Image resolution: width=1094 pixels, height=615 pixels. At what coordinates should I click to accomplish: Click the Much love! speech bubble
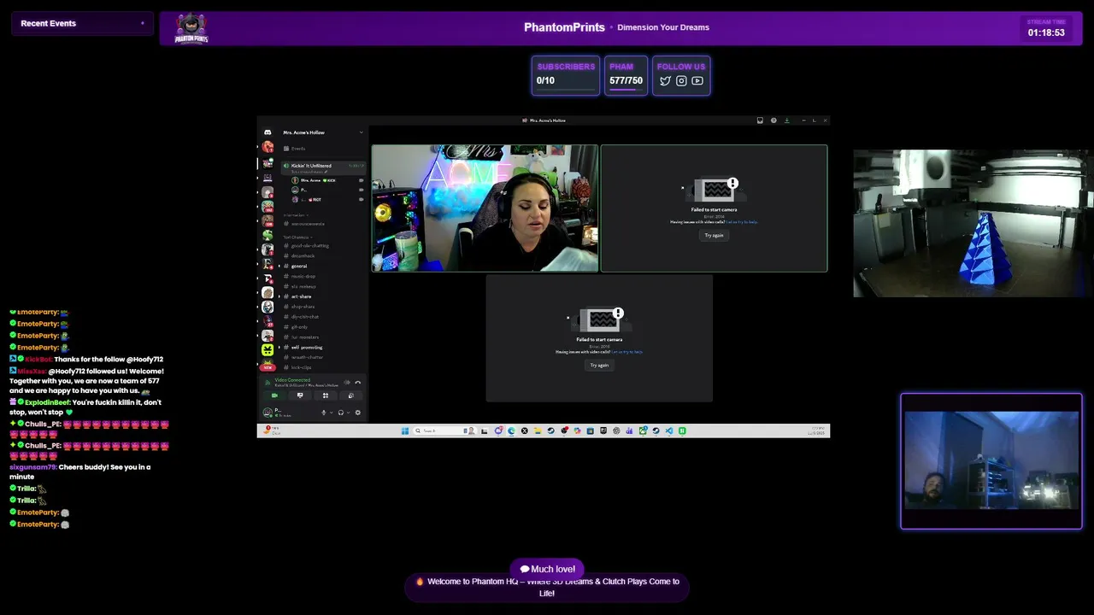point(548,569)
